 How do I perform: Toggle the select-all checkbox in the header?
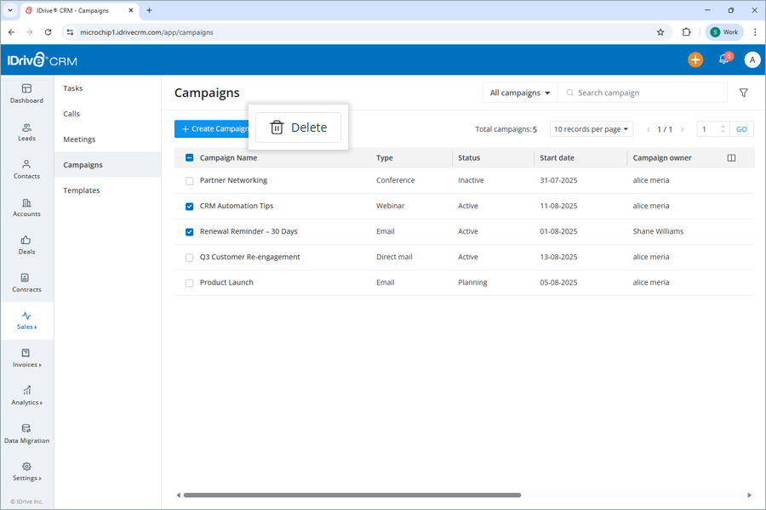pos(188,157)
